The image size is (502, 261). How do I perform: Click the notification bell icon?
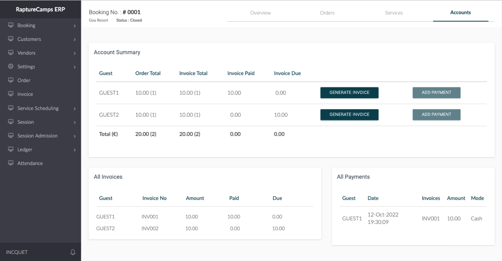coord(73,252)
